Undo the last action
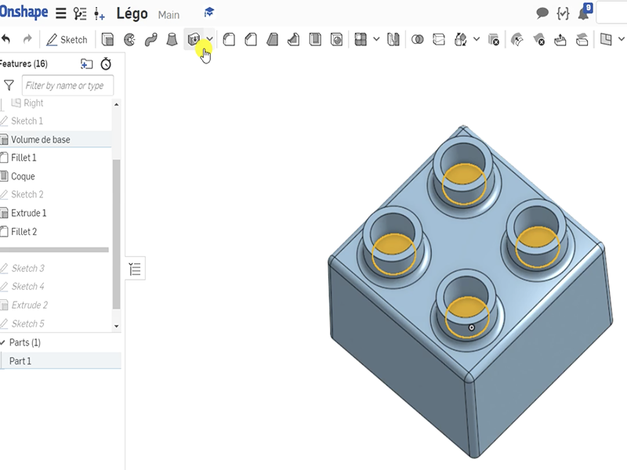 (x=6, y=40)
